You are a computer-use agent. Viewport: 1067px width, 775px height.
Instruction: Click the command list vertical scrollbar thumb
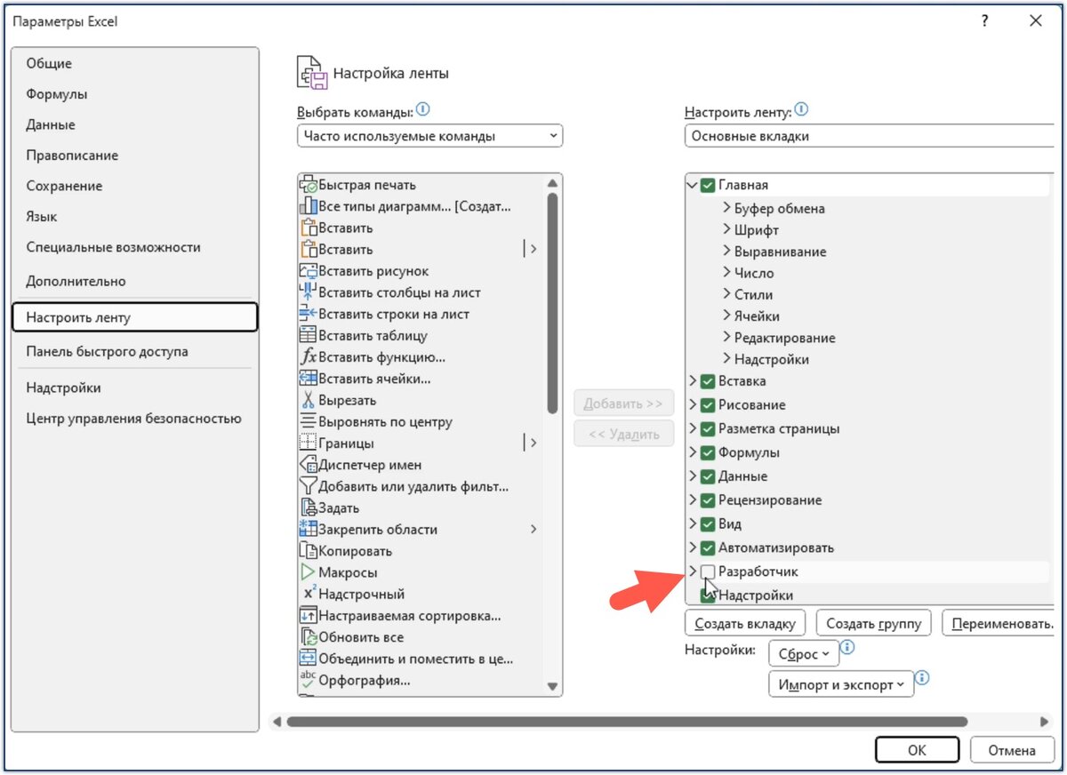pos(552,303)
